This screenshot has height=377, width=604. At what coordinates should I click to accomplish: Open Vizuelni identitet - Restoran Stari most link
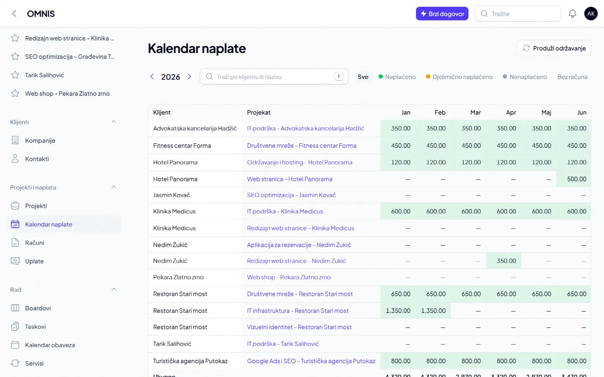point(299,327)
